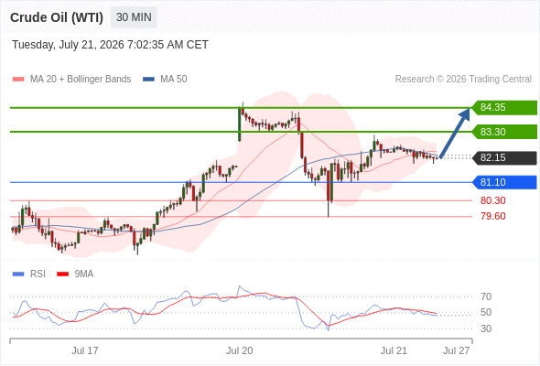Click the blue MA 50 legend swatch
Viewport: 540px width, 366px height.
pos(148,80)
